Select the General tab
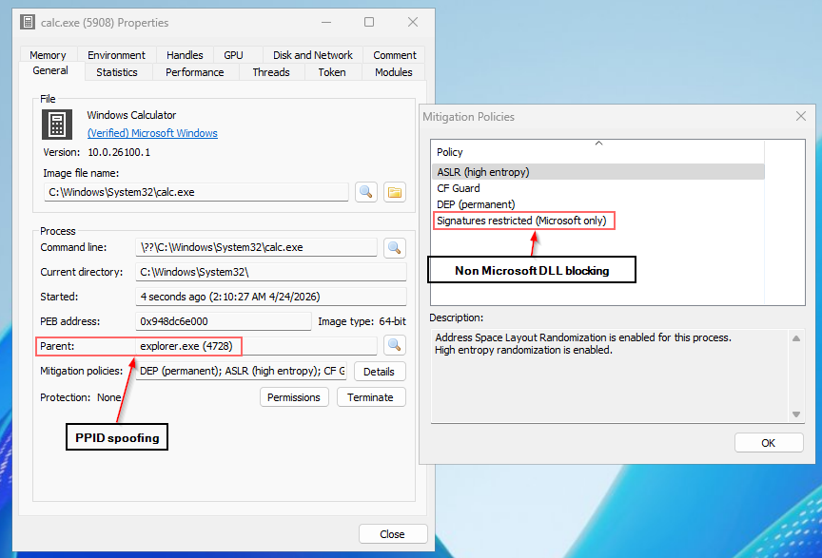 point(50,70)
